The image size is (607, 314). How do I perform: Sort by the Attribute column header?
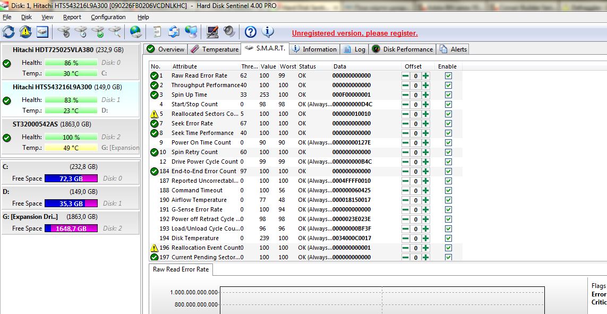tap(205, 66)
